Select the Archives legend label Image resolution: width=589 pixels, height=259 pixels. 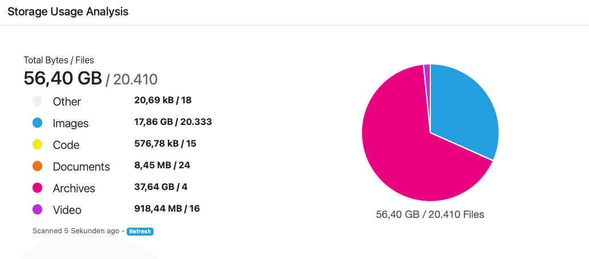[x=74, y=188]
